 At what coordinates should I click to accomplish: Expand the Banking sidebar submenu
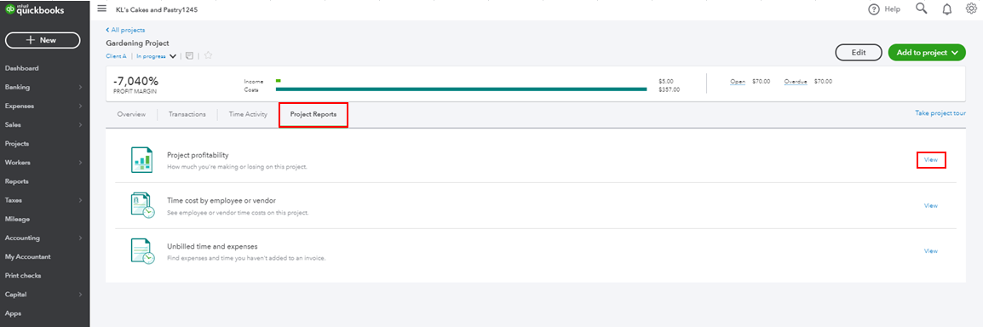(x=80, y=87)
